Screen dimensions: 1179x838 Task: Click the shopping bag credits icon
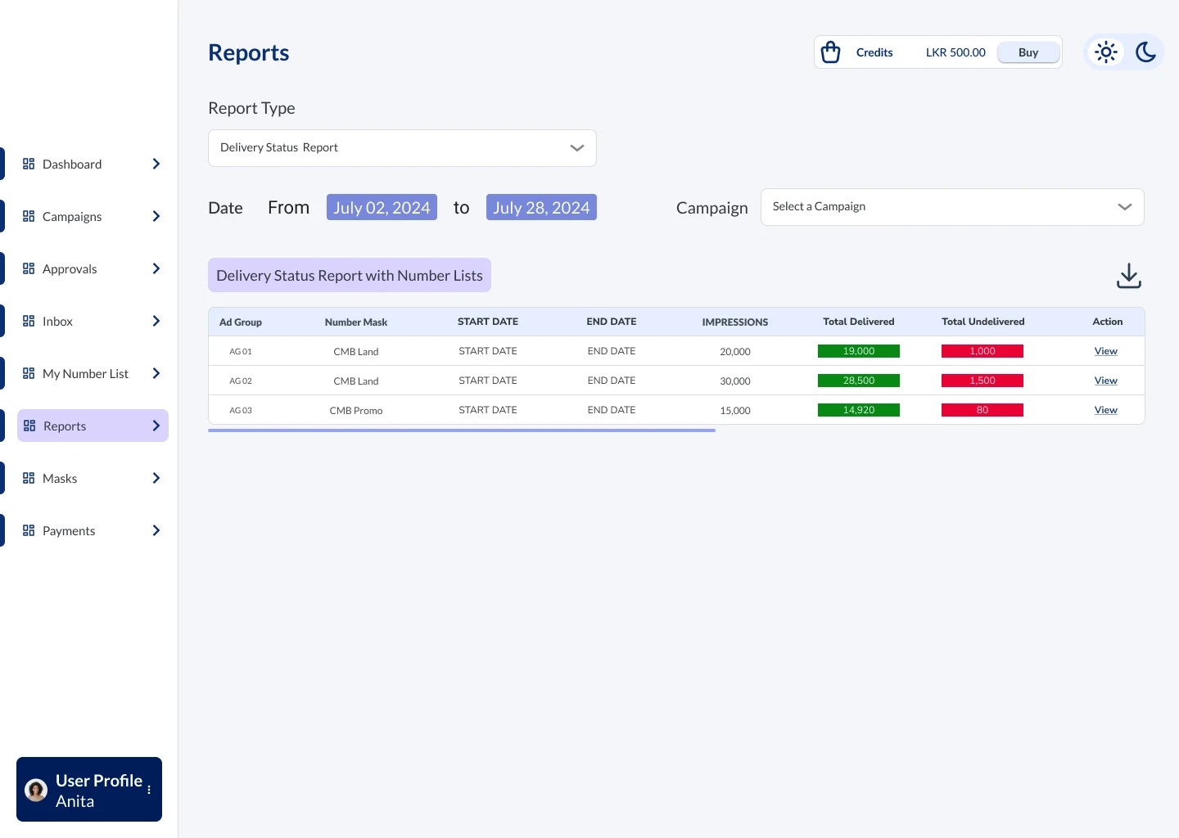831,52
